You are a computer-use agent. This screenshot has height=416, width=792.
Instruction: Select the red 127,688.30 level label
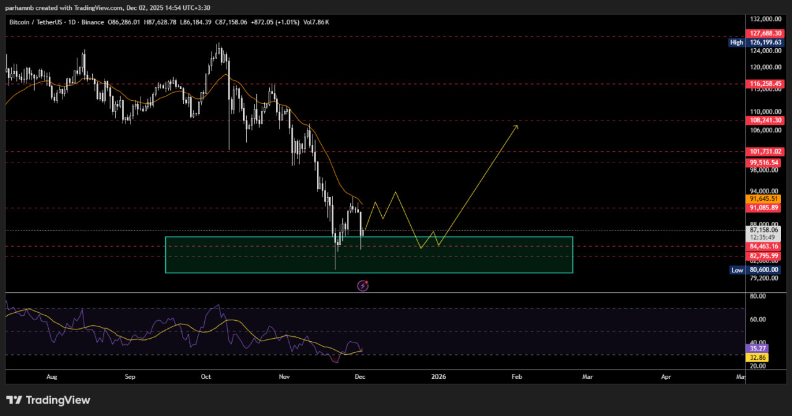766,34
